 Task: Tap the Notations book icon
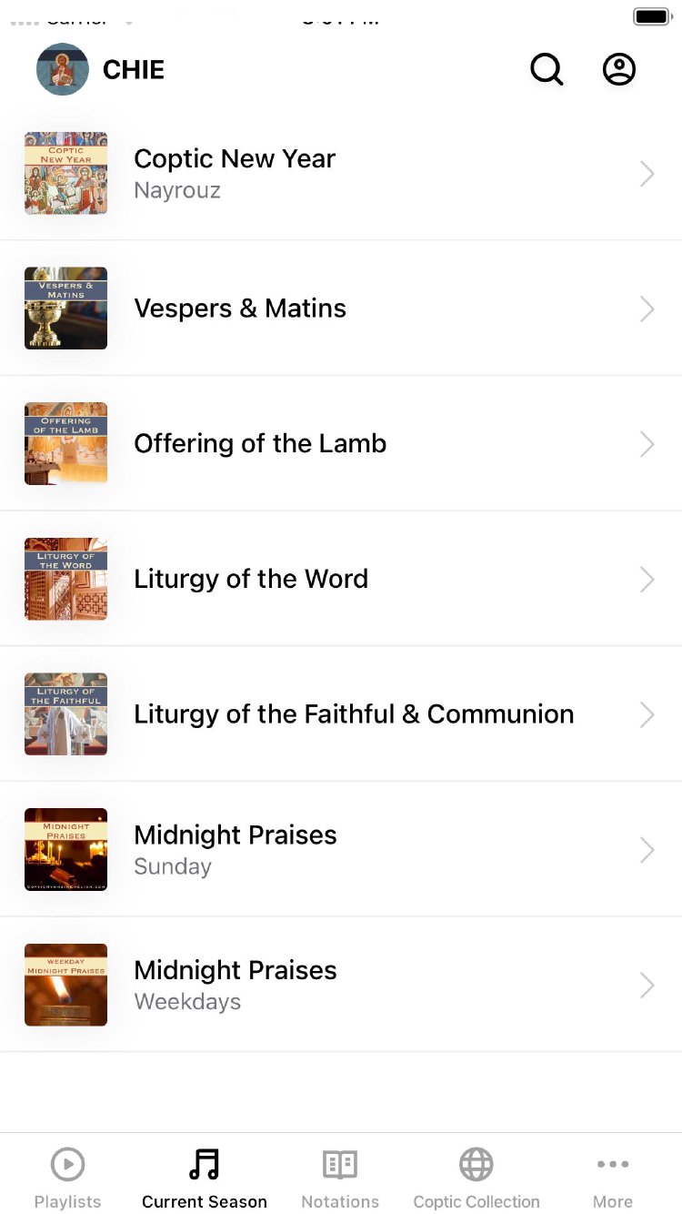(x=340, y=1164)
